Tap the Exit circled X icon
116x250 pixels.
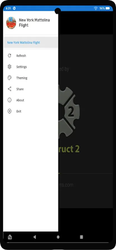(9, 111)
